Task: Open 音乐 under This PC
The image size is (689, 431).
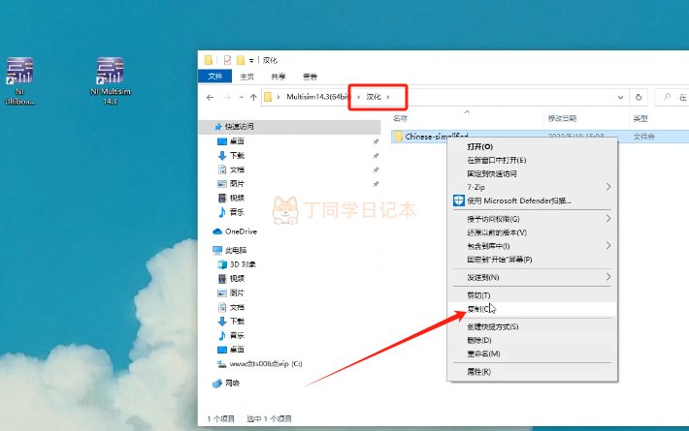Action: coord(237,335)
